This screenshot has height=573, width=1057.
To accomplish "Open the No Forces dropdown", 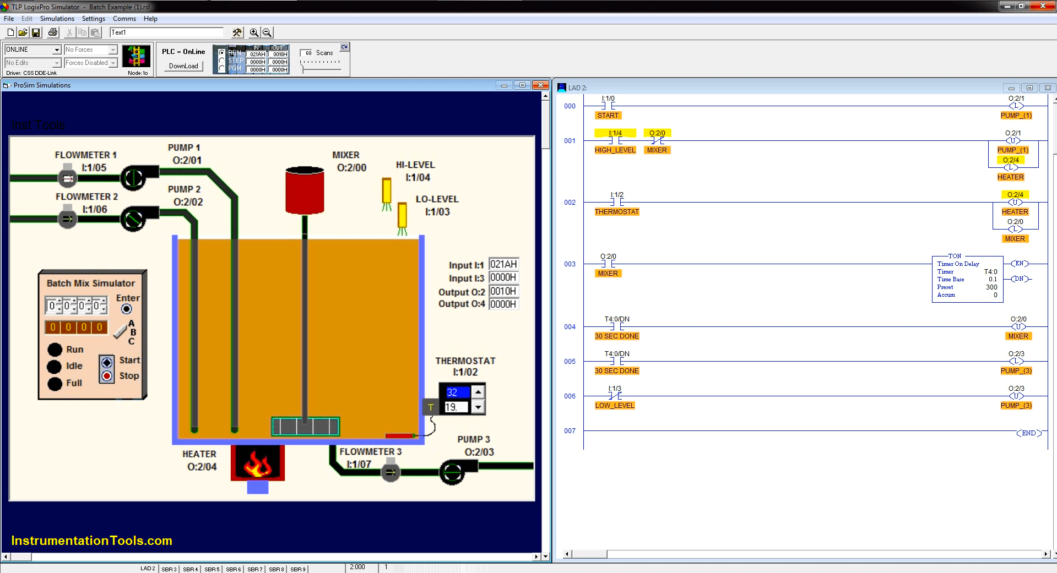I will tap(113, 49).
